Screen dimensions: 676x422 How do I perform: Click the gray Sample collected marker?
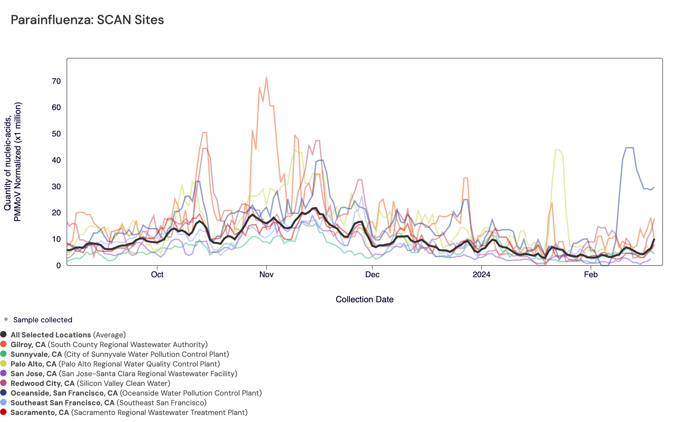6,319
